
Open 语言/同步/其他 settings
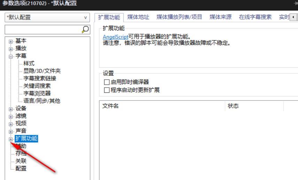tap(42, 101)
